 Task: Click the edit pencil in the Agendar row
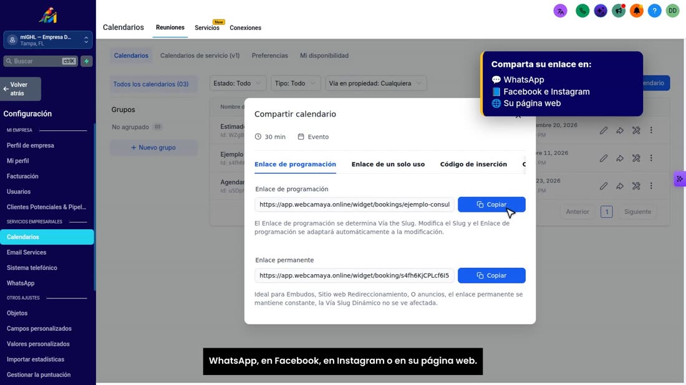point(603,186)
